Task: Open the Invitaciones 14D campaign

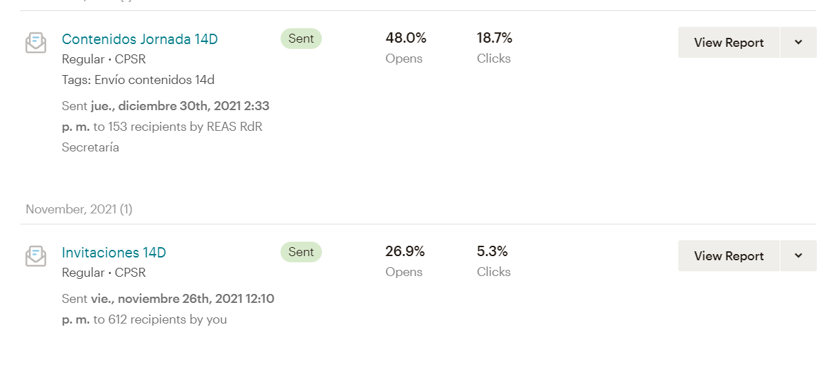Action: pos(114,253)
